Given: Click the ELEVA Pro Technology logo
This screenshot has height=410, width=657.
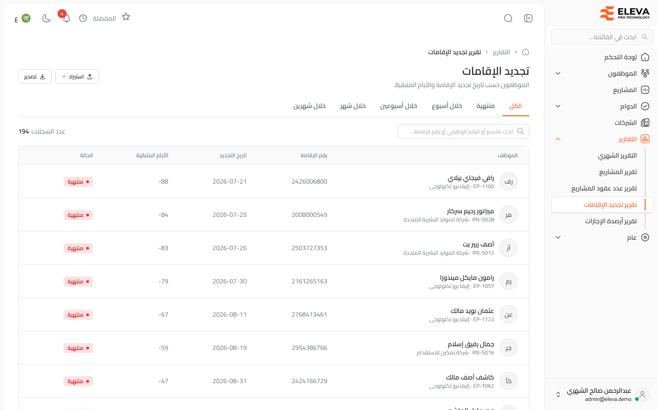Looking at the screenshot, I should pos(625,14).
